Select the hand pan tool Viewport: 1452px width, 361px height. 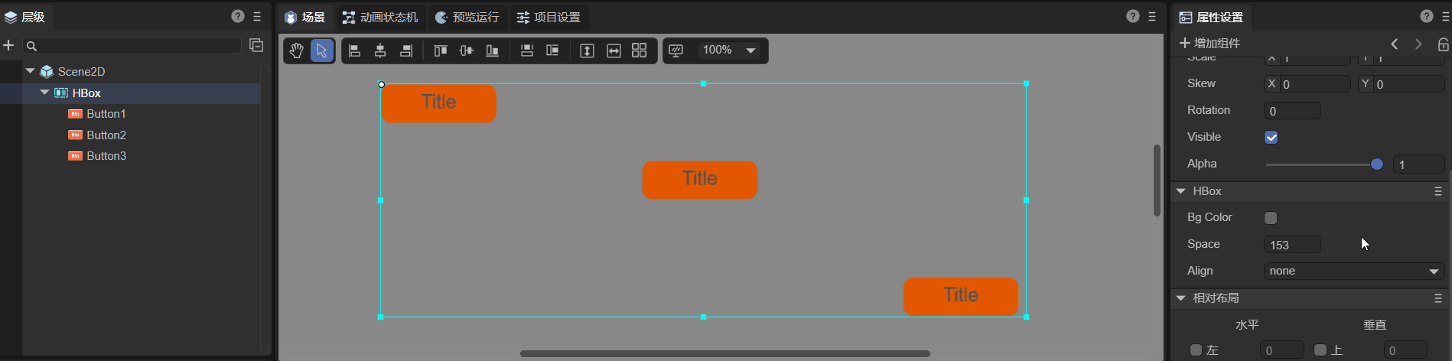[x=296, y=50]
